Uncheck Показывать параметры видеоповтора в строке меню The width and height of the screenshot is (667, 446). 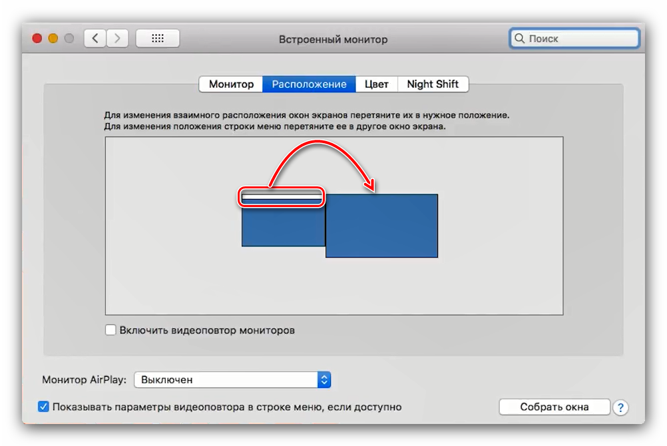(44, 407)
